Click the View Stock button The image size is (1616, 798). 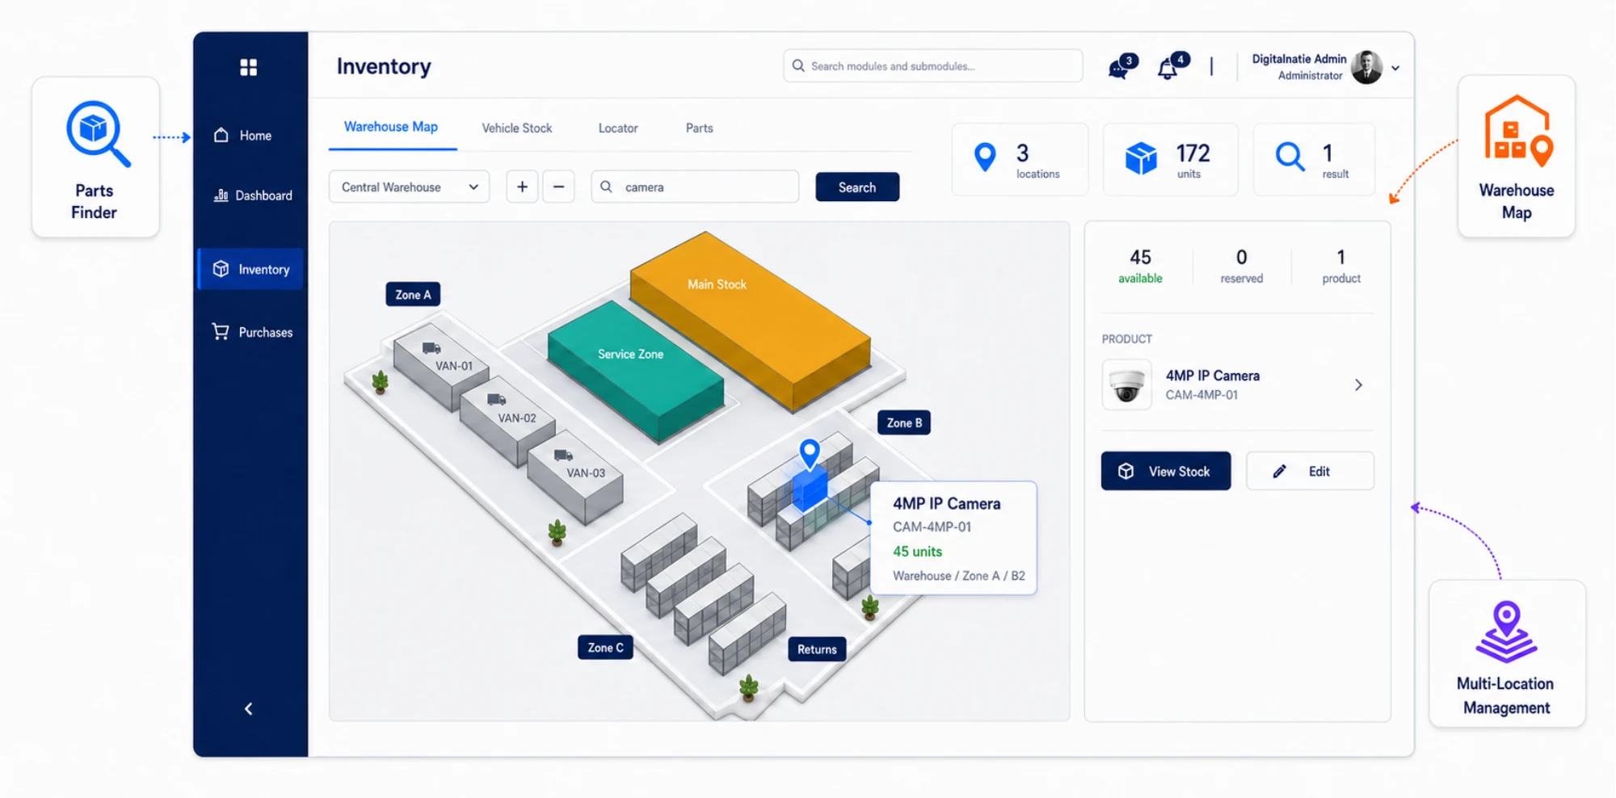pos(1166,471)
